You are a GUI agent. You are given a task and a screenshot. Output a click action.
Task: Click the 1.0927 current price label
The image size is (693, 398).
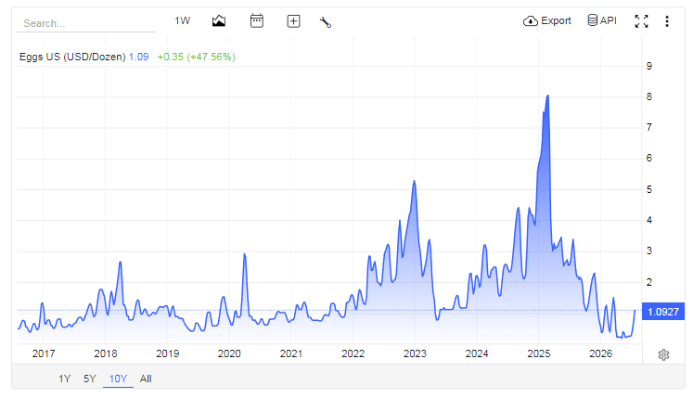point(663,312)
